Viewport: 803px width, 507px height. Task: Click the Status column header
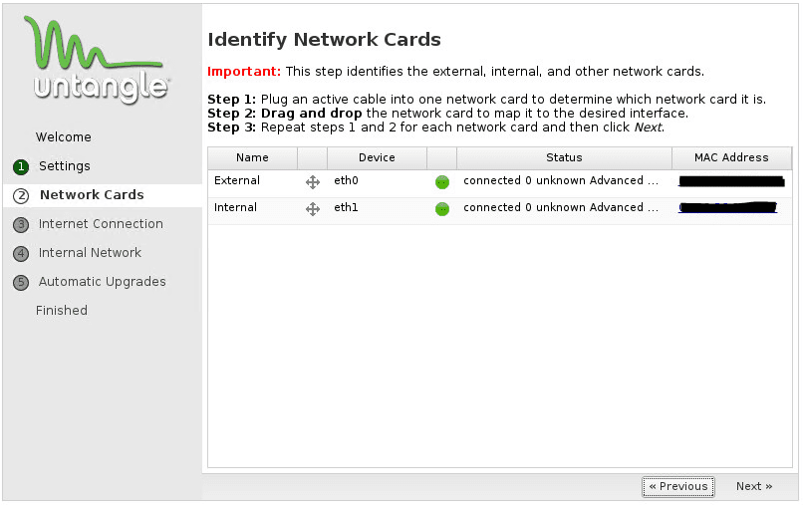564,157
